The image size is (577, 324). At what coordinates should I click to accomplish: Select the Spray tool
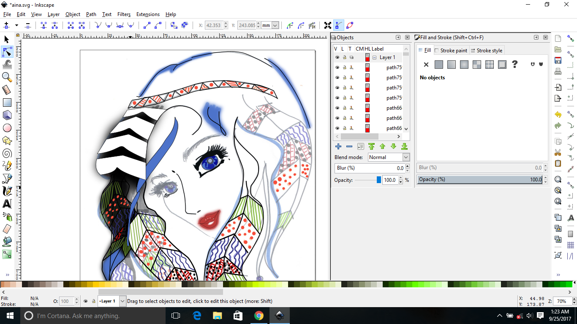coord(7,216)
